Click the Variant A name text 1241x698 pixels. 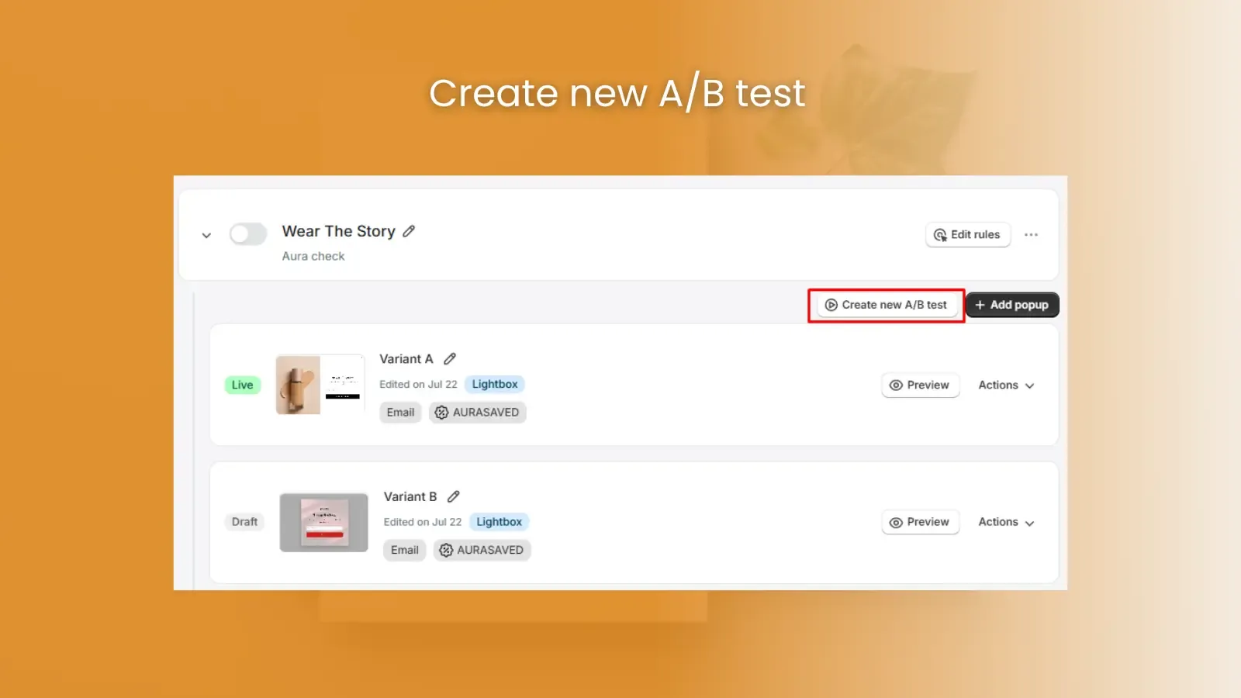[406, 358]
